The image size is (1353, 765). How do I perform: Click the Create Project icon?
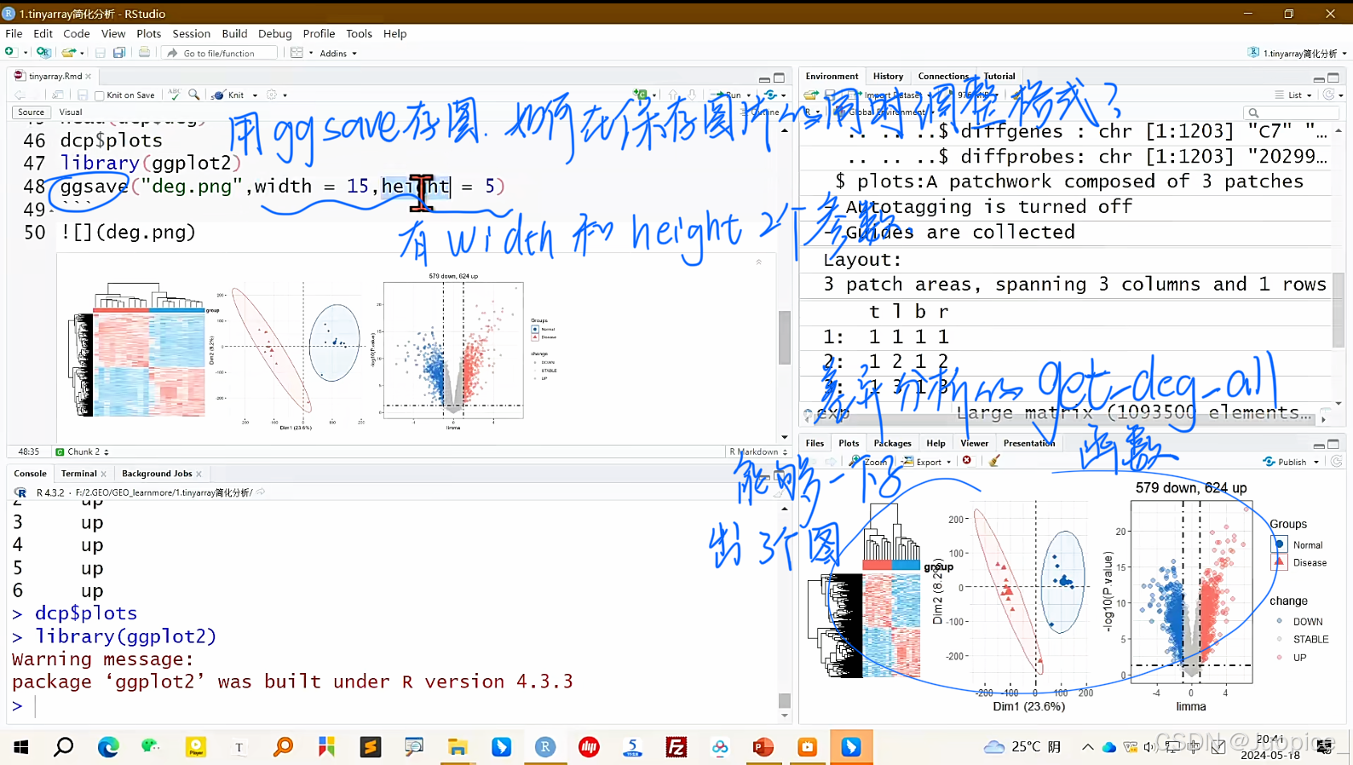(43, 53)
